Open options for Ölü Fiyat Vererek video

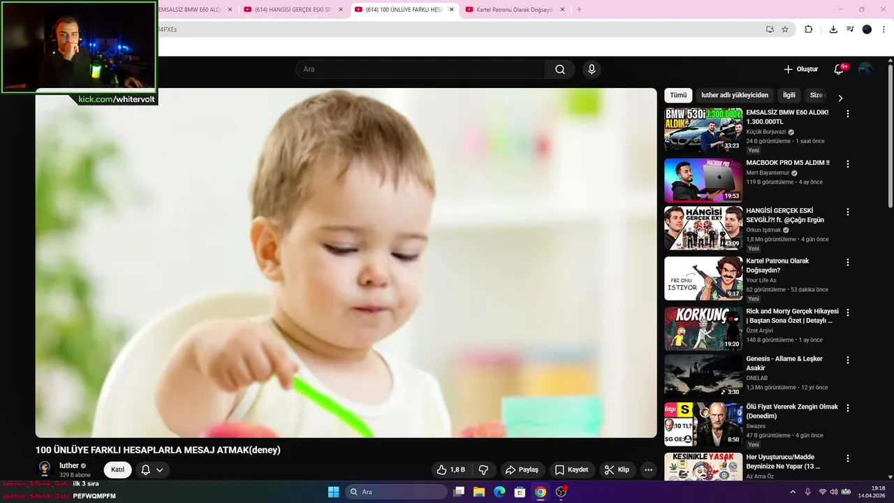click(x=848, y=408)
